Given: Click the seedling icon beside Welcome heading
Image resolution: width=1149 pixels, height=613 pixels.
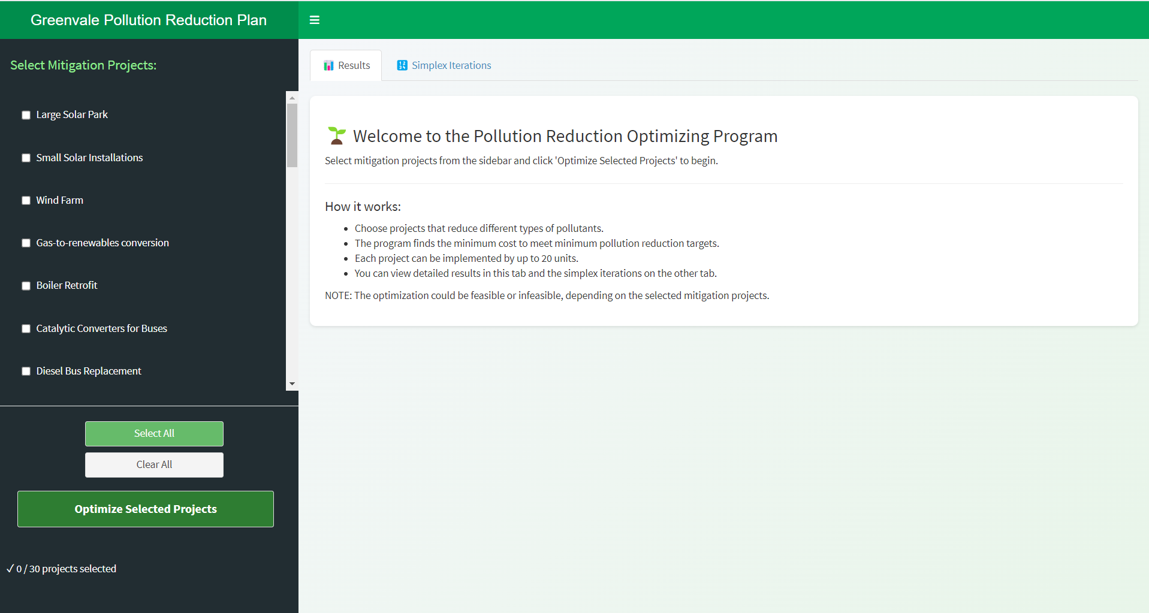Looking at the screenshot, I should pyautogui.click(x=337, y=136).
